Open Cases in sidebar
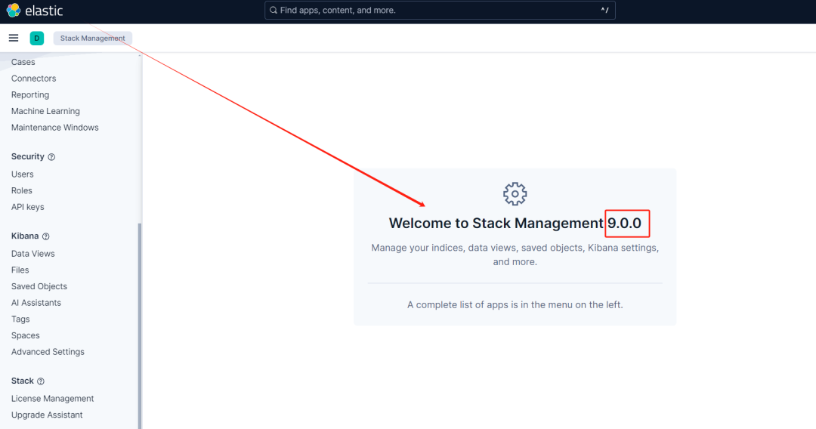 23,62
